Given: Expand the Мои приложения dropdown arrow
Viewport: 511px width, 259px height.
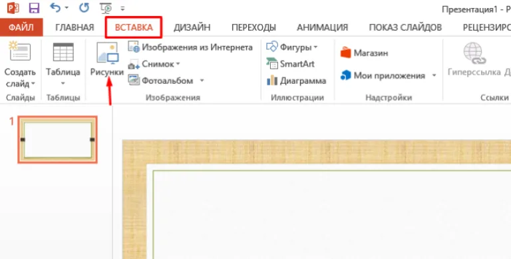Looking at the screenshot, I should coord(434,75).
